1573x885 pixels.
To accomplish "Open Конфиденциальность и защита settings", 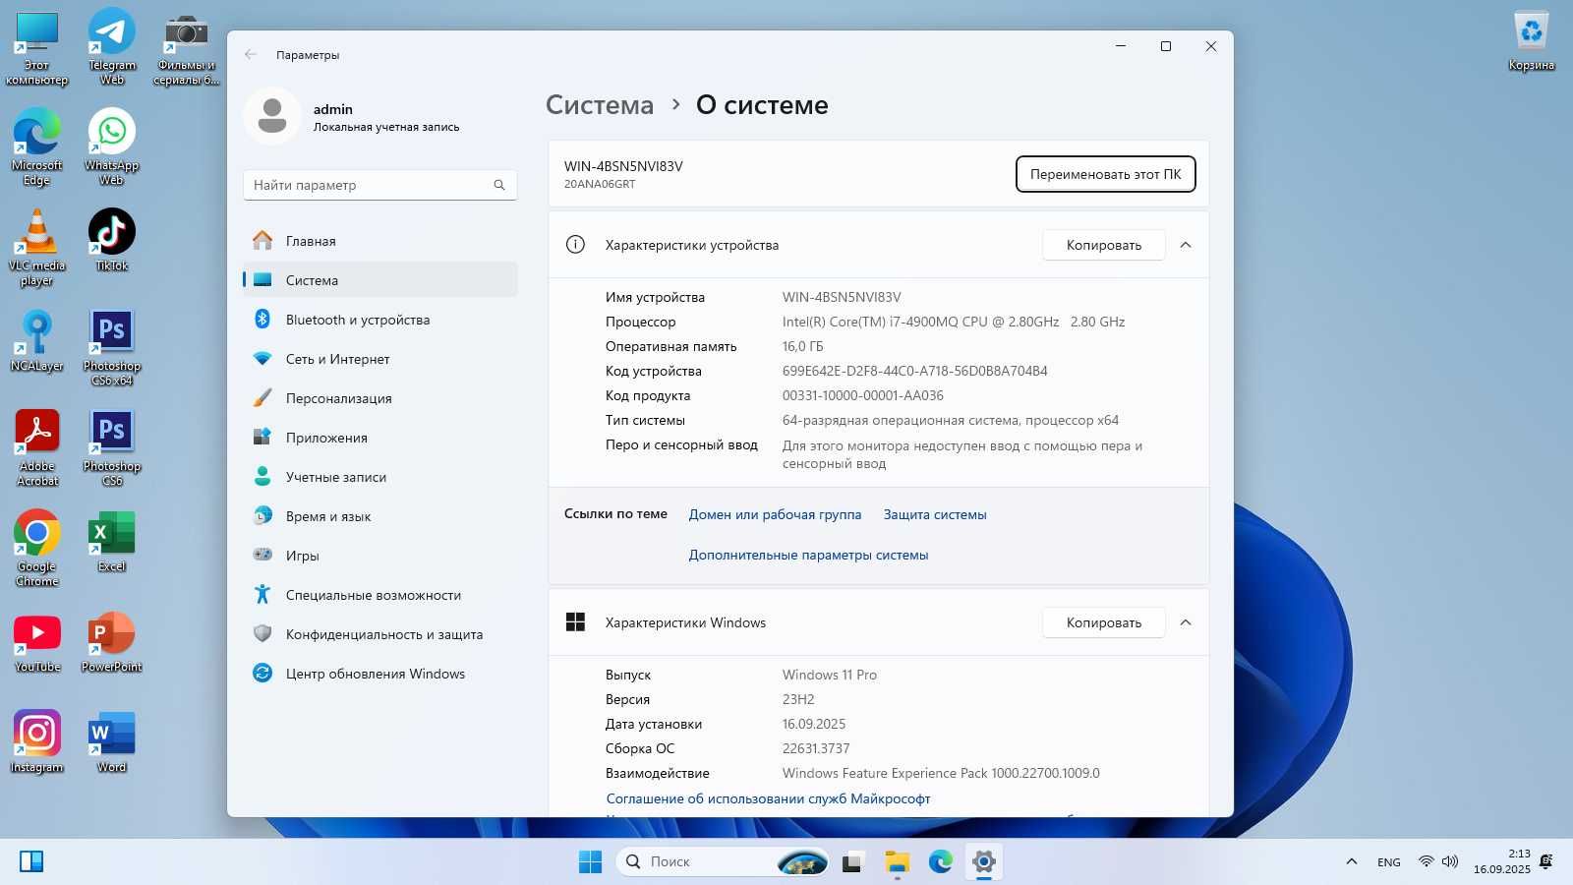I will point(379,634).
